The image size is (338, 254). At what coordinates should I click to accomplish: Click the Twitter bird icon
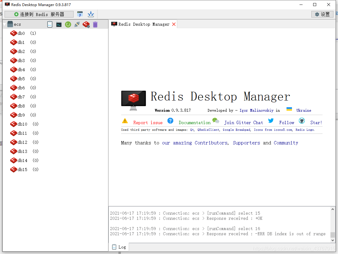tap(271, 121)
